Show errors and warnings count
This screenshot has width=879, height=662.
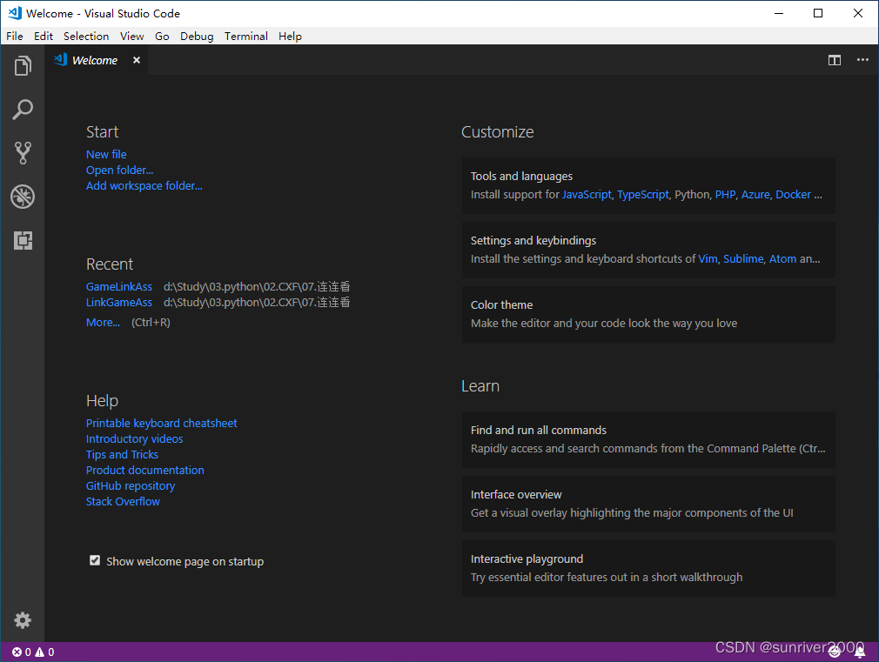point(33,652)
